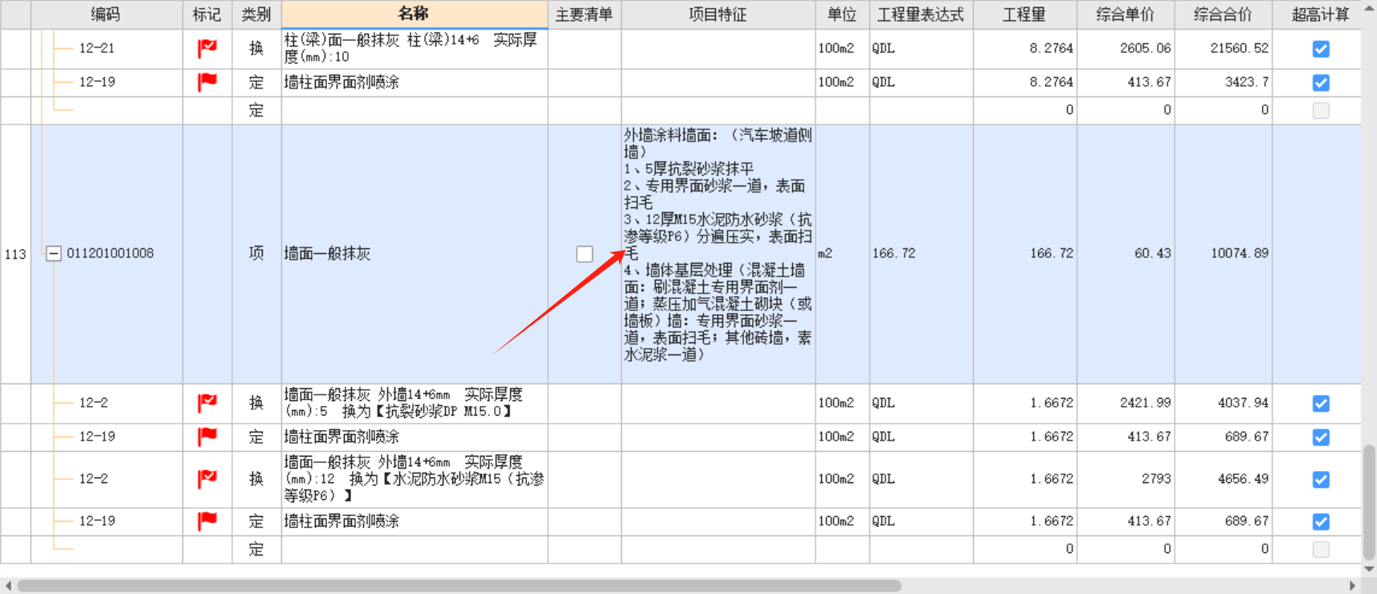This screenshot has width=1377, height=594.
Task: Click the 柱(梁)面一般抹灰 name cell
Action: (x=415, y=48)
